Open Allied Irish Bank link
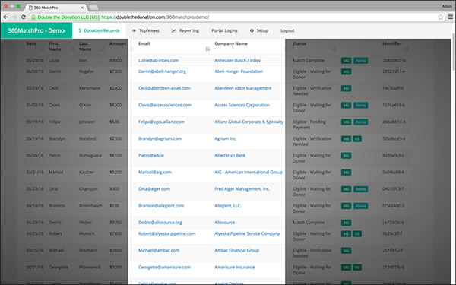Viewport: 456px width, 285px height. (x=230, y=156)
